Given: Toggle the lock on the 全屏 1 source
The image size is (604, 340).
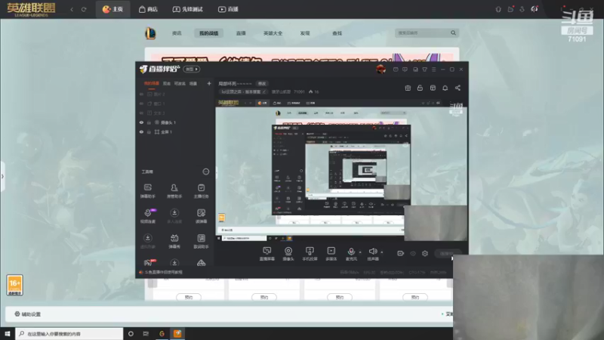Looking at the screenshot, I should point(149,131).
